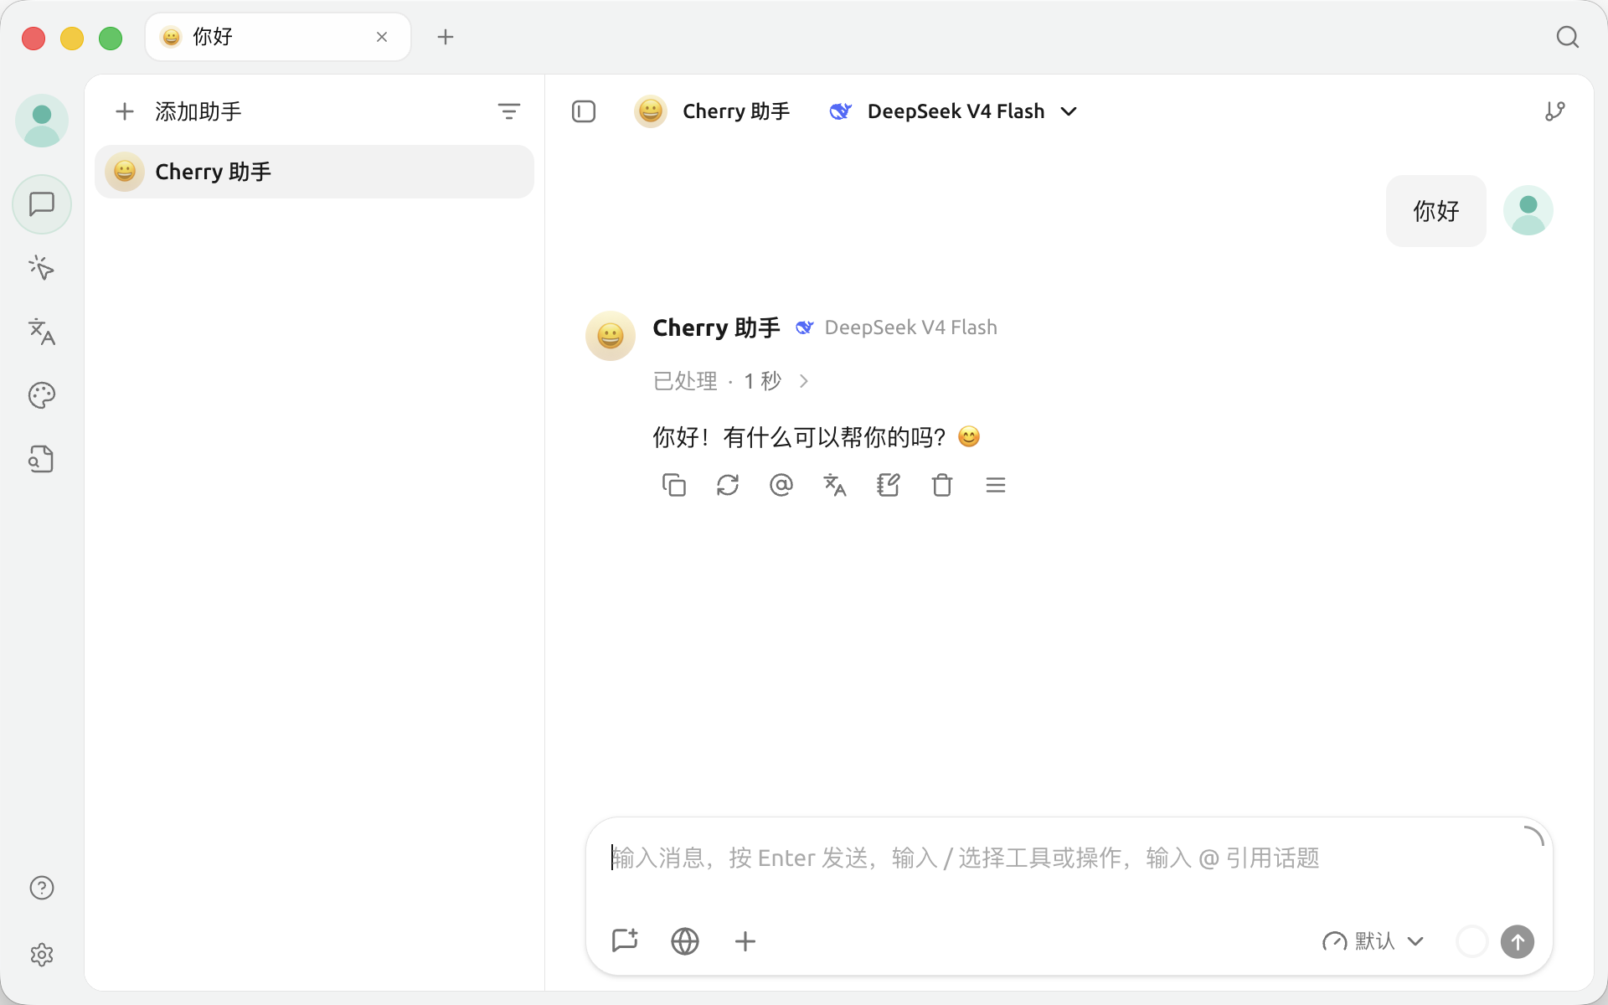
Task: Click the branch icon in chat header
Action: pos(1555,111)
